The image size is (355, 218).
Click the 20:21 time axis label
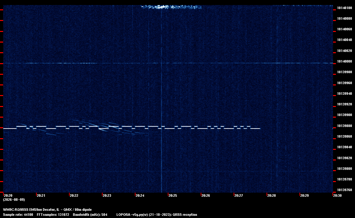coord(41,195)
